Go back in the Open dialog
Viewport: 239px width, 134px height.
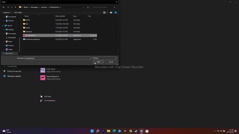click(4, 7)
